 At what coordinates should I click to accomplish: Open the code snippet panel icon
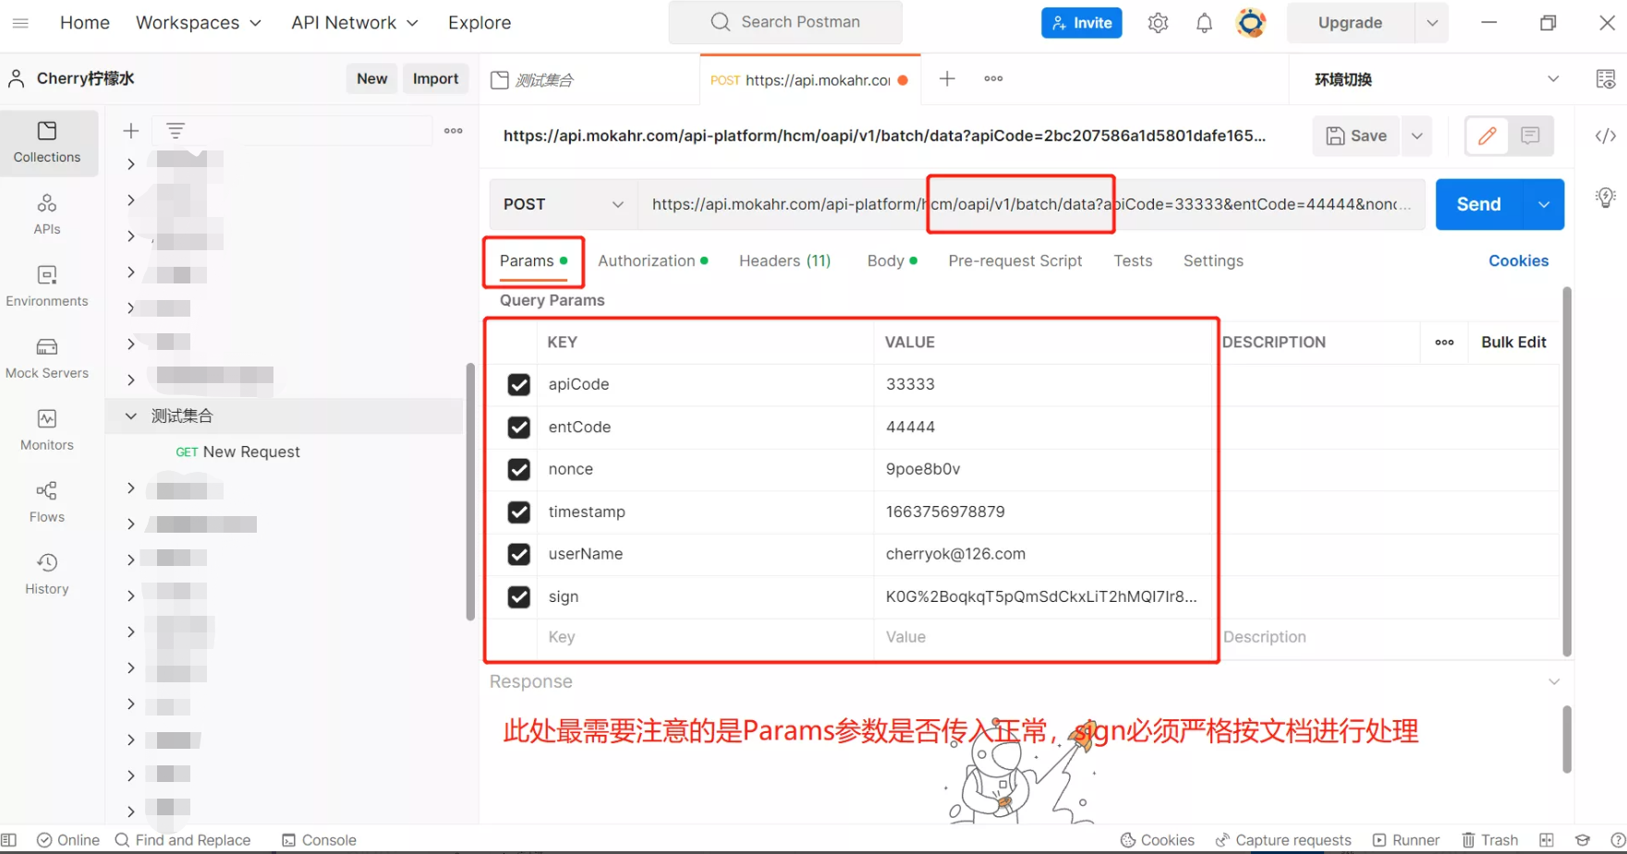[1606, 136]
